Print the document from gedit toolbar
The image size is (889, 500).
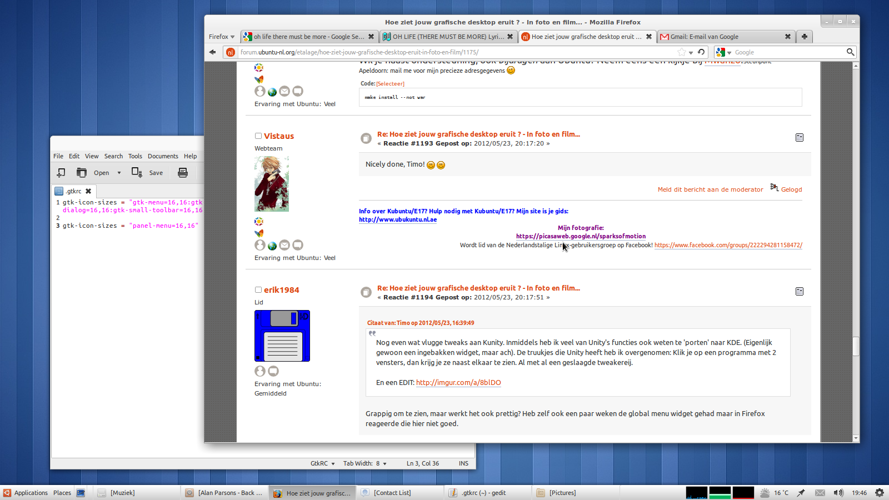[182, 173]
